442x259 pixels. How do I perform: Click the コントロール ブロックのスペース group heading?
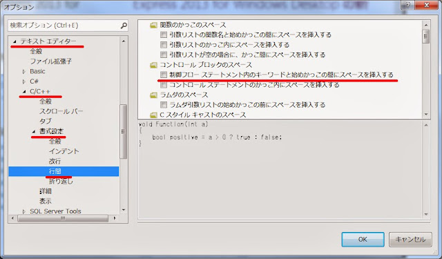click(206, 65)
